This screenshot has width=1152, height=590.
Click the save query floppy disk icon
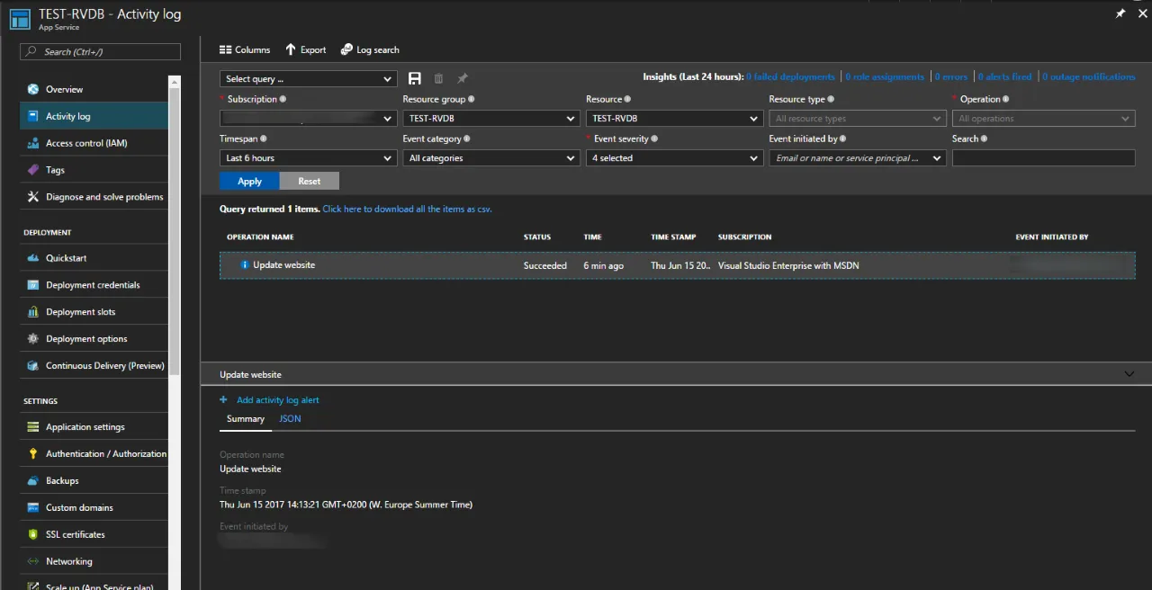[x=415, y=79]
